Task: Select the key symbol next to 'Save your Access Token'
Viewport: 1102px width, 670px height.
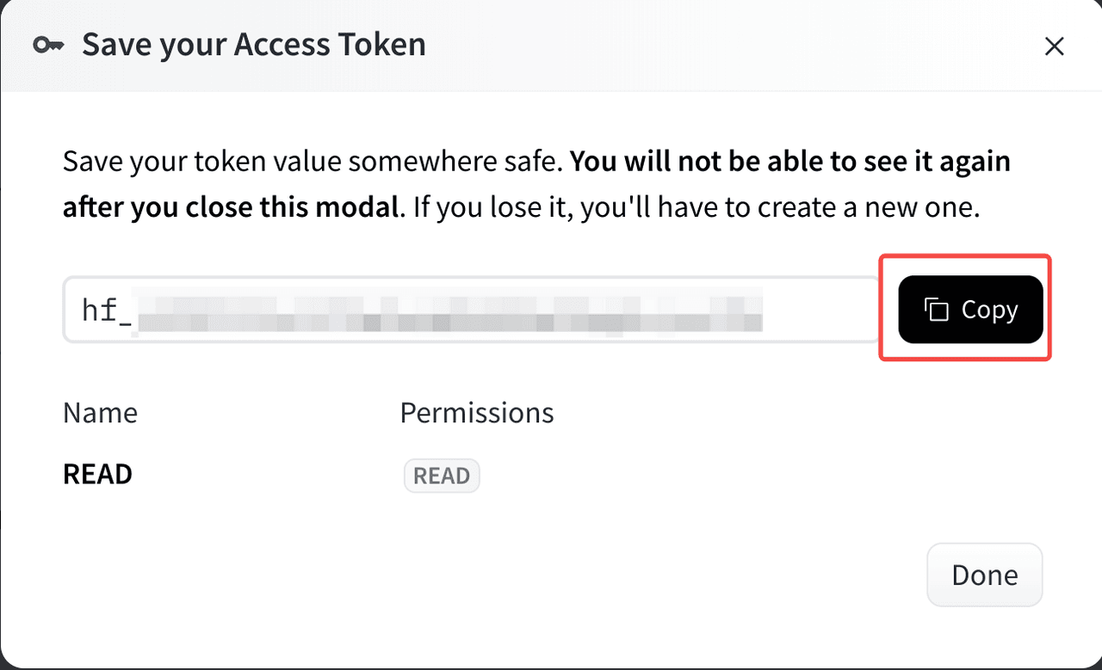Action: tap(48, 45)
